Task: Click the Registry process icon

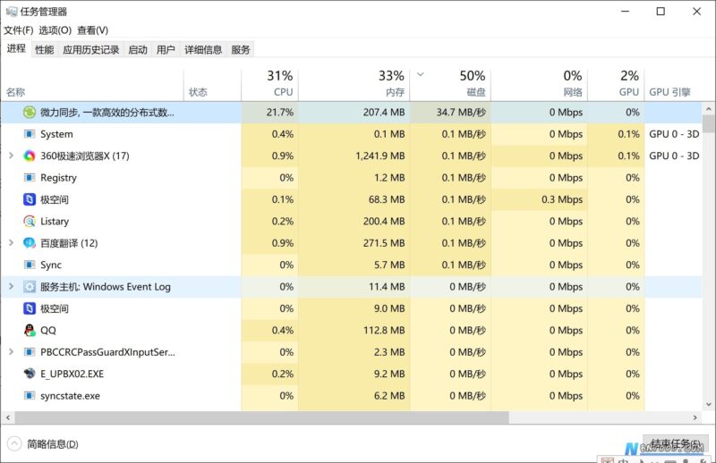Action: (30, 178)
